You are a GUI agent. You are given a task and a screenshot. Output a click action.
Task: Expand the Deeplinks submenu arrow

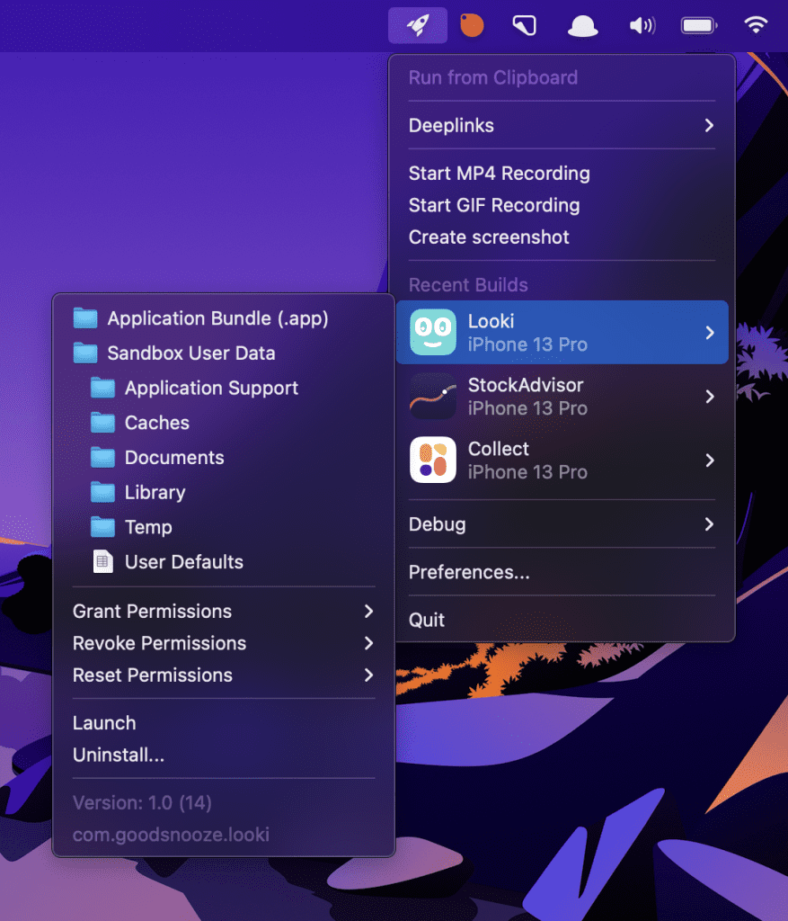pos(709,125)
